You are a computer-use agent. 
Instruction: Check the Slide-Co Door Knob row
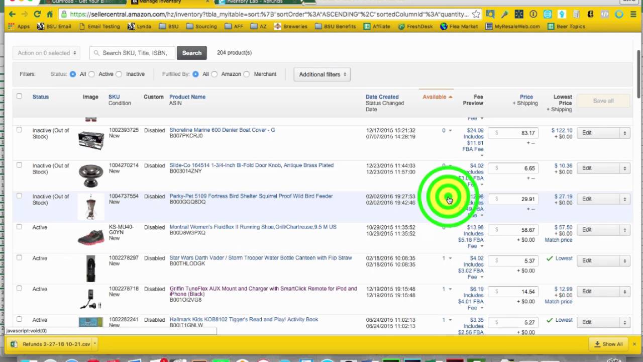coord(19,165)
